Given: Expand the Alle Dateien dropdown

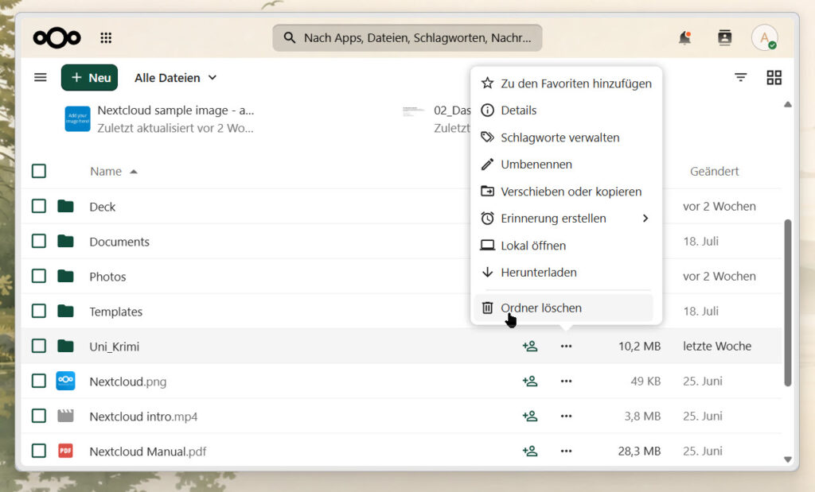Looking at the screenshot, I should coord(176,78).
